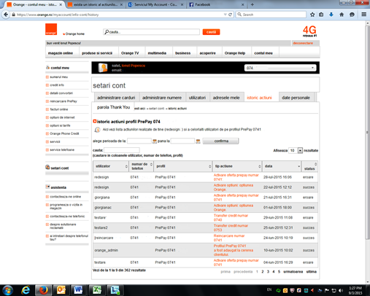Click the volume icon in system tray

coord(341,290)
